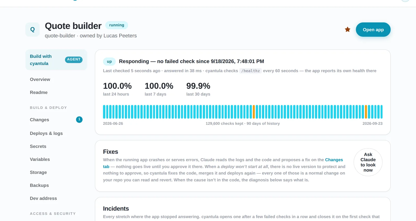The image size is (416, 221).
Task: Click the Q app avatar icon
Action: (32, 29)
